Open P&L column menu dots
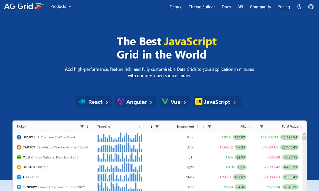Screen dimensions: 319x191 [x=204, y=126]
